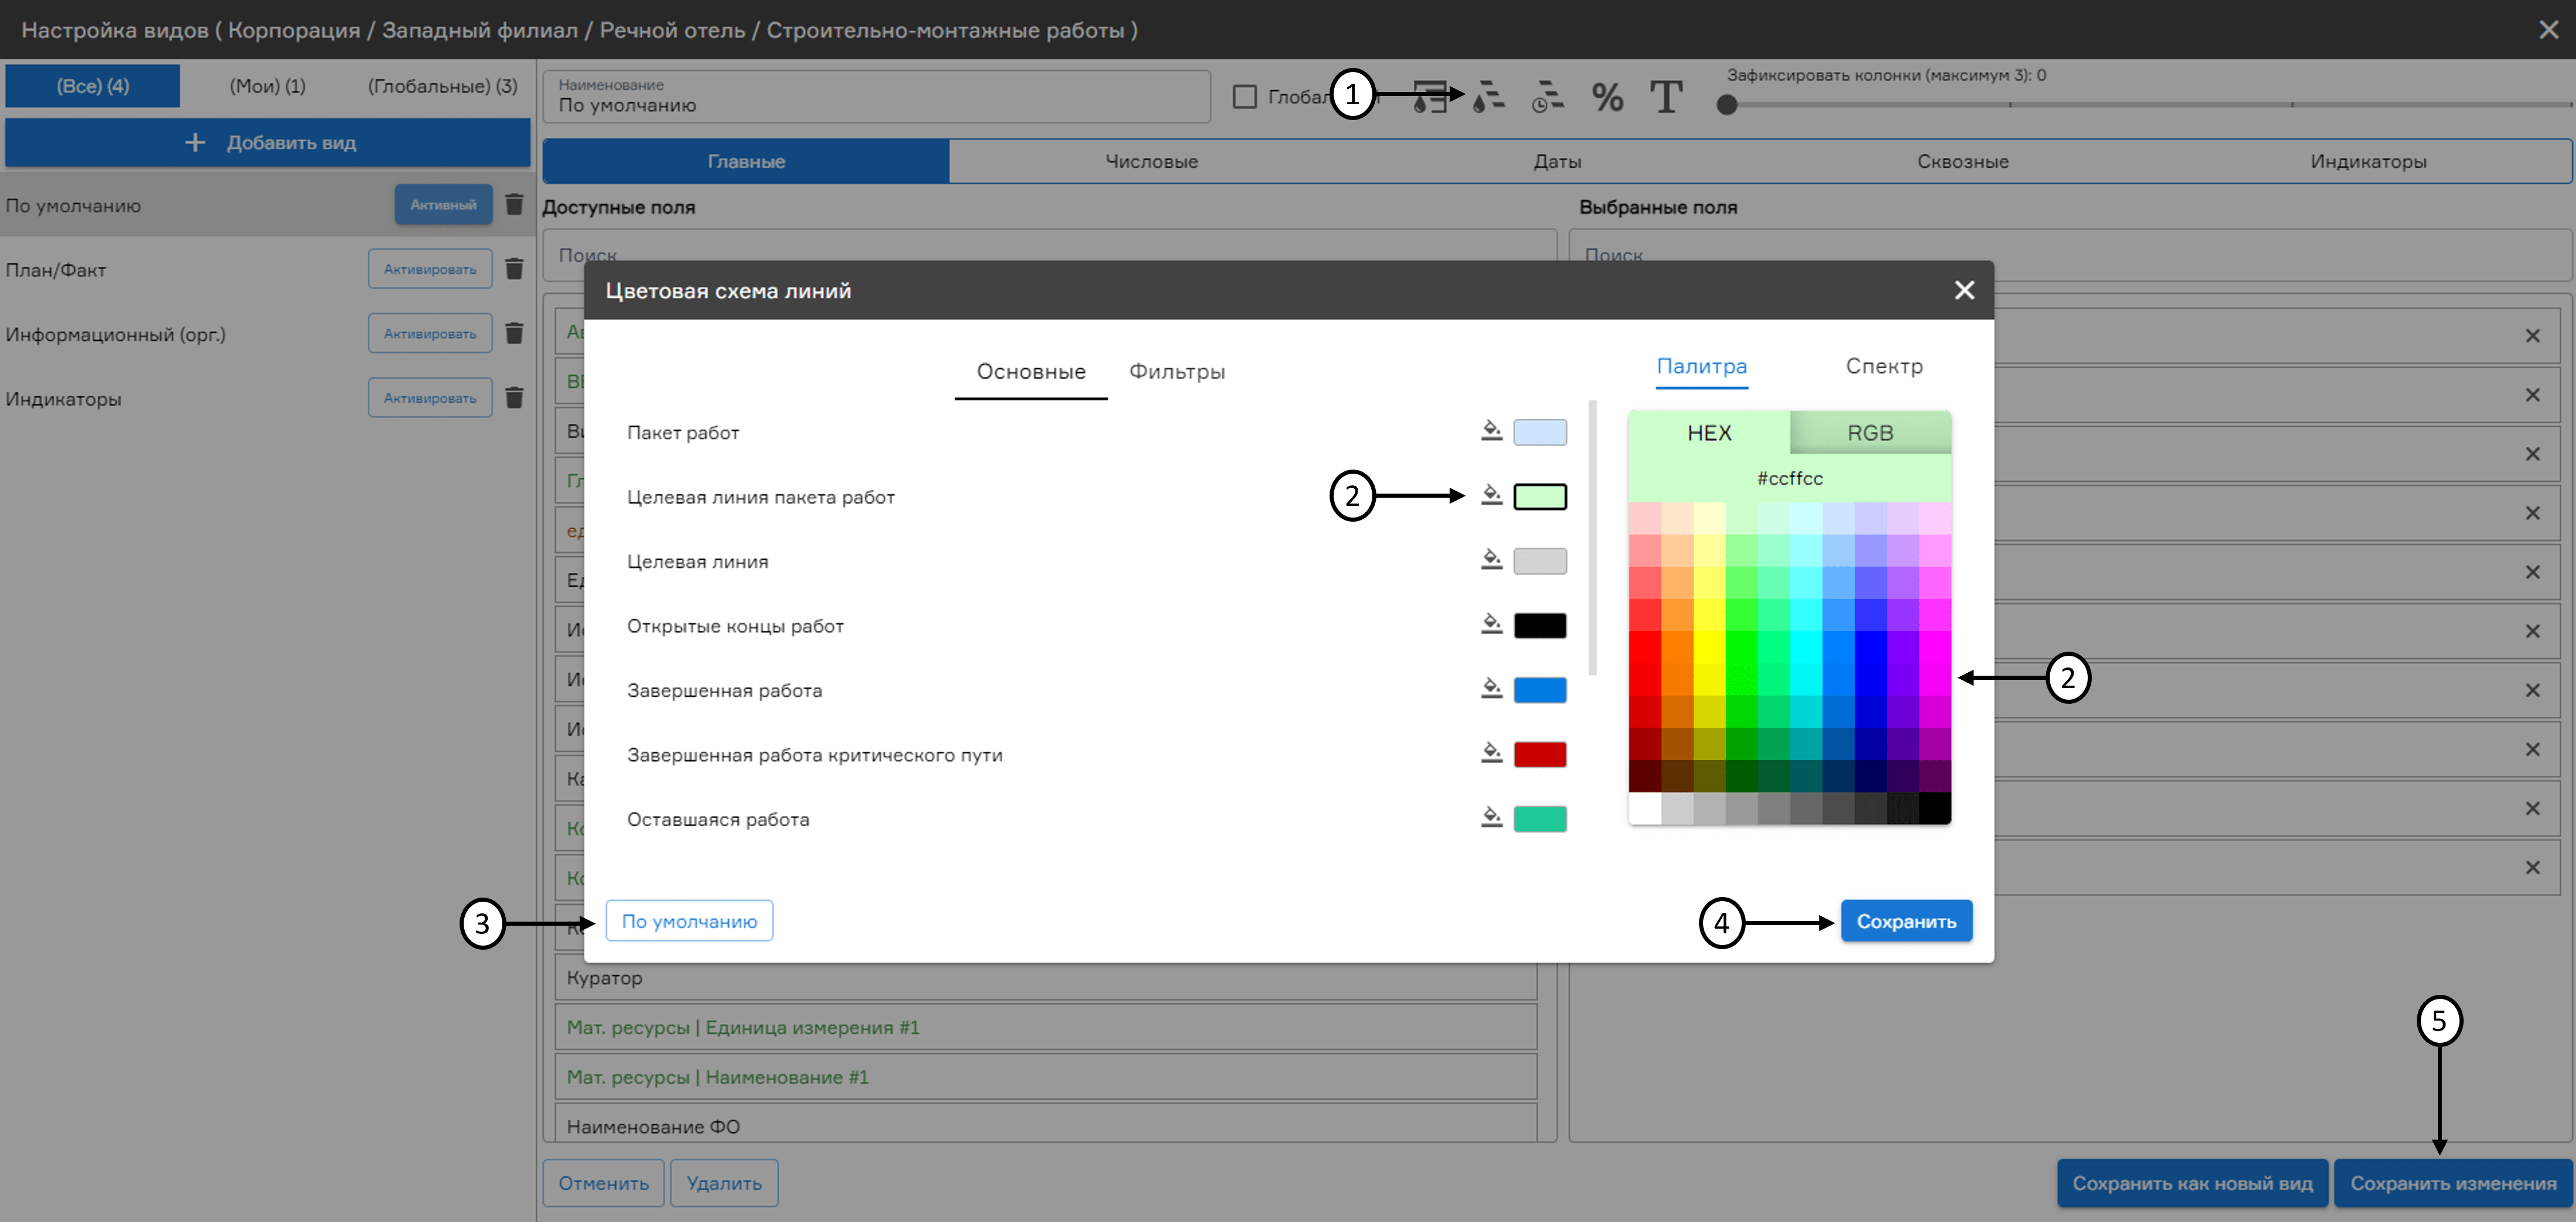
Task: Show the (Глобальные) (3) views filter
Action: point(443,86)
